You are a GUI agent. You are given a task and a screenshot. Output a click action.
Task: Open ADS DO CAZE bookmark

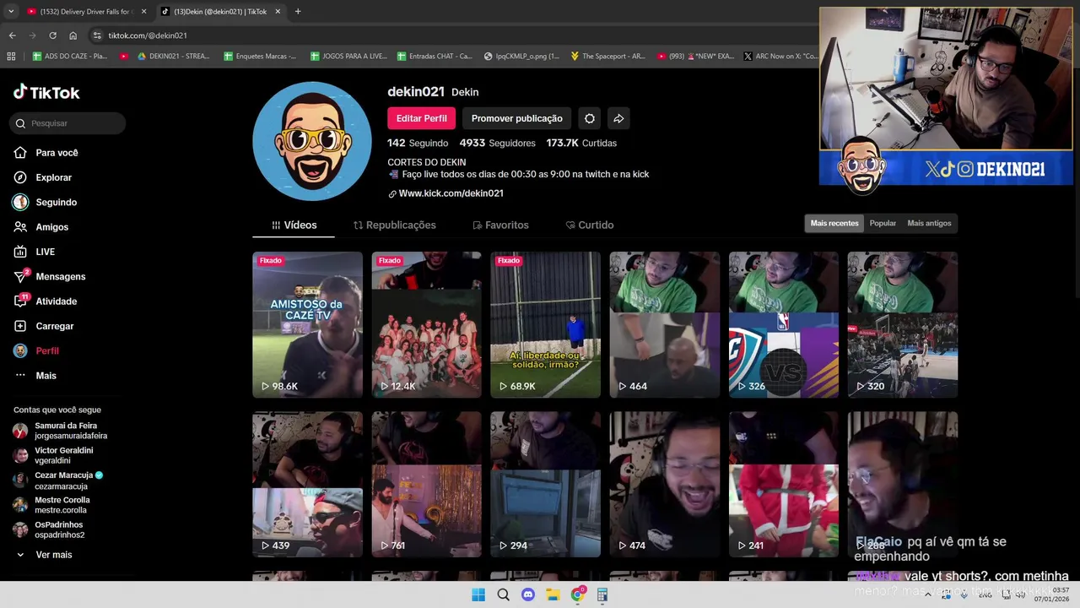[69, 56]
